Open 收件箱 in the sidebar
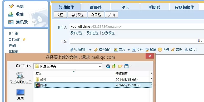 13,33
